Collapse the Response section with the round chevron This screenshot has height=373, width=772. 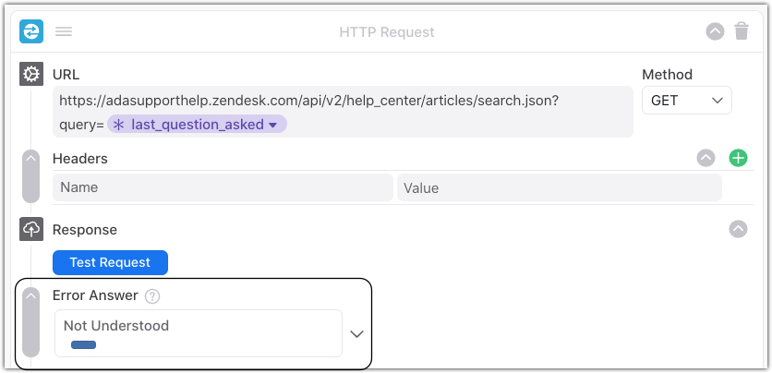tap(738, 229)
